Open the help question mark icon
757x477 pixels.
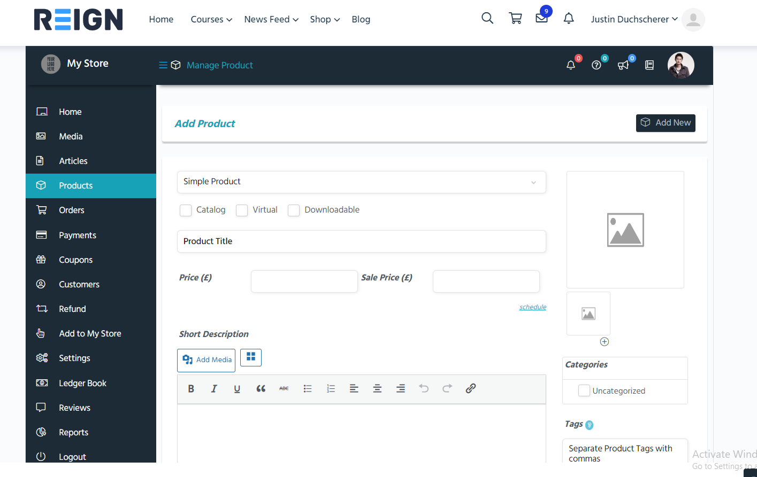(x=597, y=65)
